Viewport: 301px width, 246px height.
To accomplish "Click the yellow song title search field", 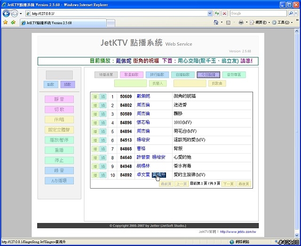I will pos(190,84).
